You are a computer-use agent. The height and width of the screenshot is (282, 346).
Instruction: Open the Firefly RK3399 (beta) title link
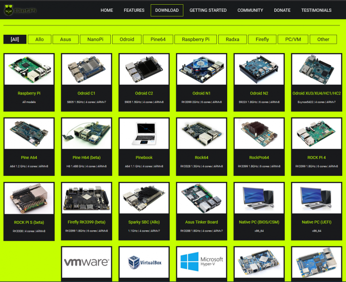pyautogui.click(x=87, y=222)
